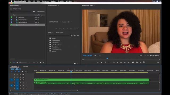Expand the Video Effects folder
The width and height of the screenshot is (170, 95).
pos(48,47)
